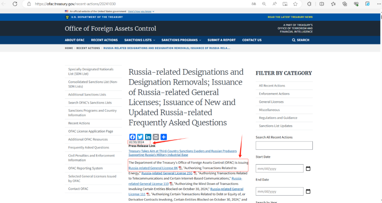Filter by Enforcement Actions category

coord(274,94)
